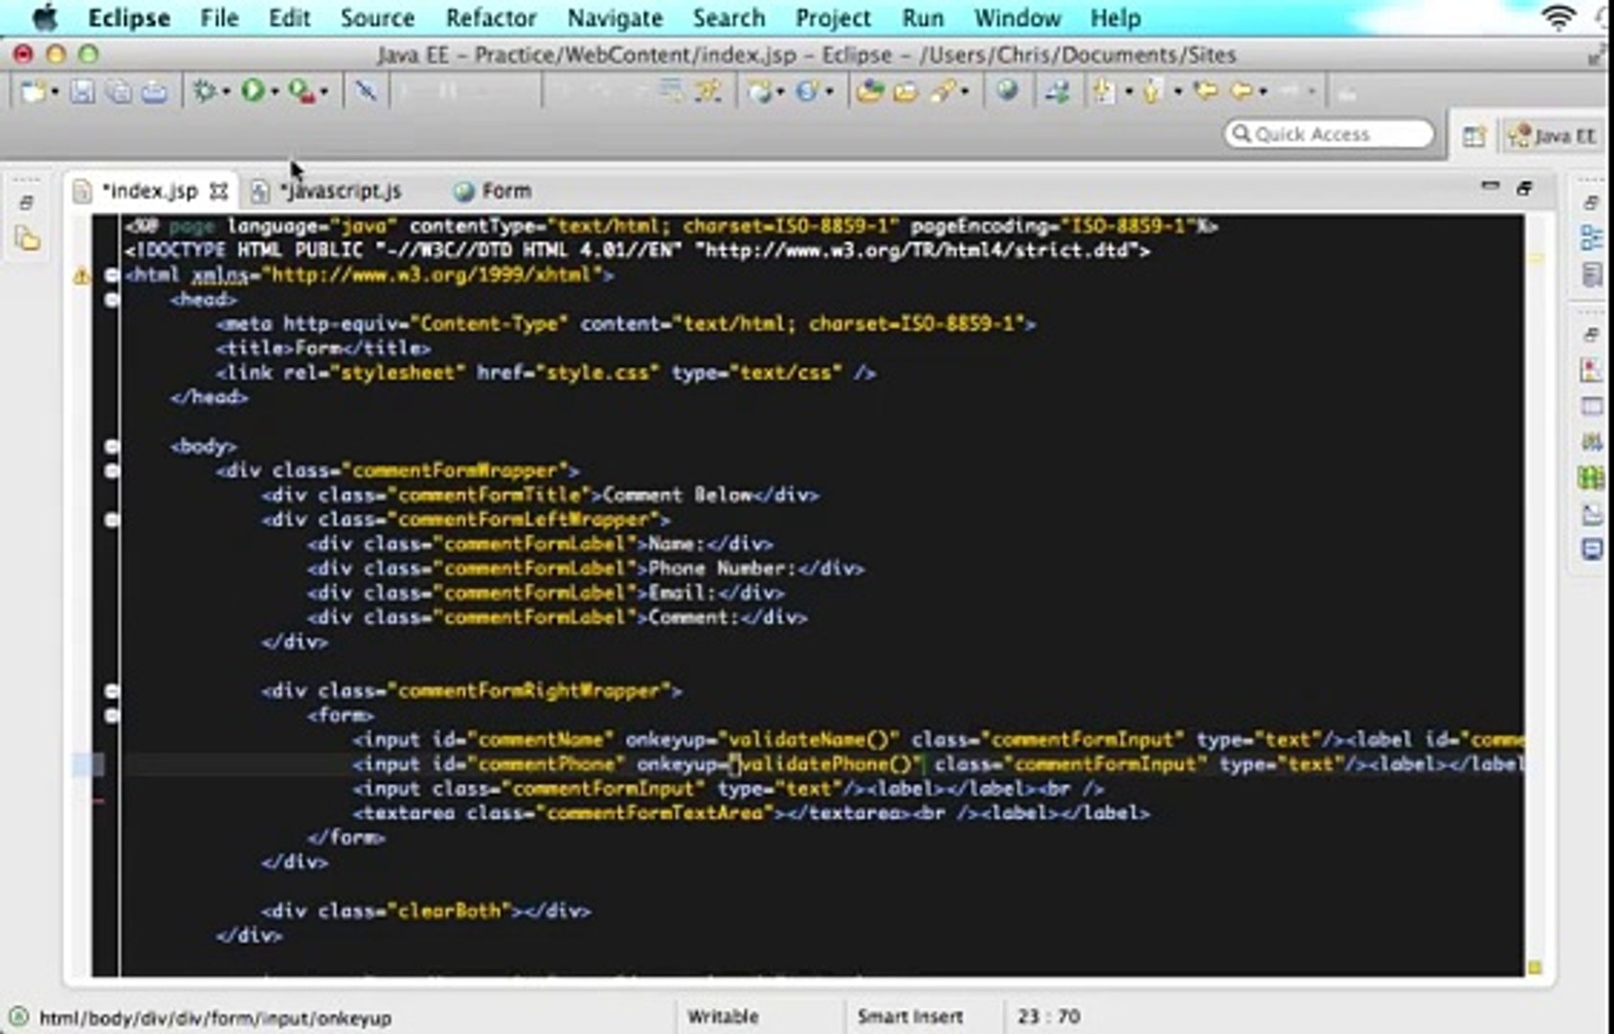
Task: Click the html/body/div/div/form/input/onkeyup breadcrumb
Action: pos(215,1018)
